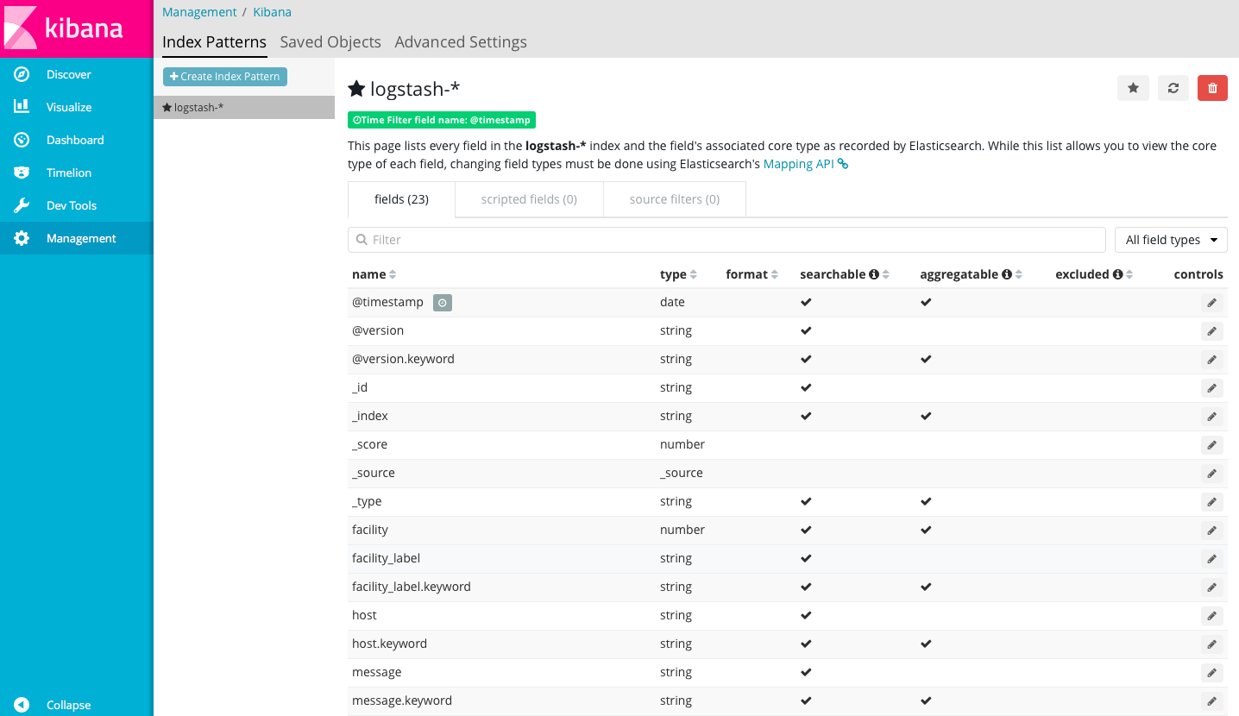This screenshot has height=716, width=1239.
Task: Edit the _index field
Action: pyautogui.click(x=1211, y=417)
